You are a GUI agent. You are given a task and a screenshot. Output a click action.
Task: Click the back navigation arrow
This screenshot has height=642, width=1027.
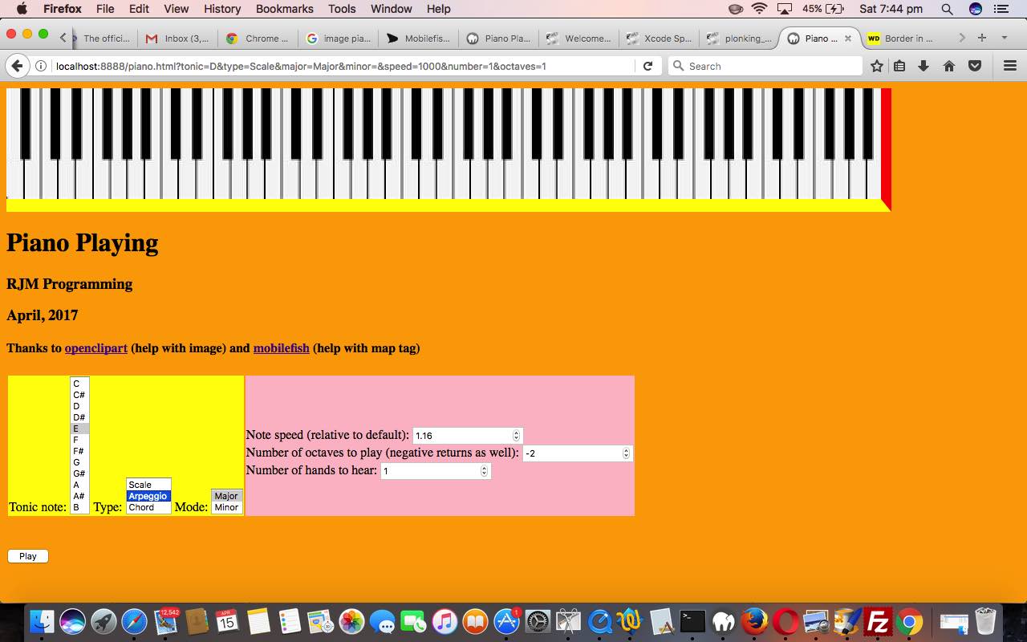click(x=17, y=66)
